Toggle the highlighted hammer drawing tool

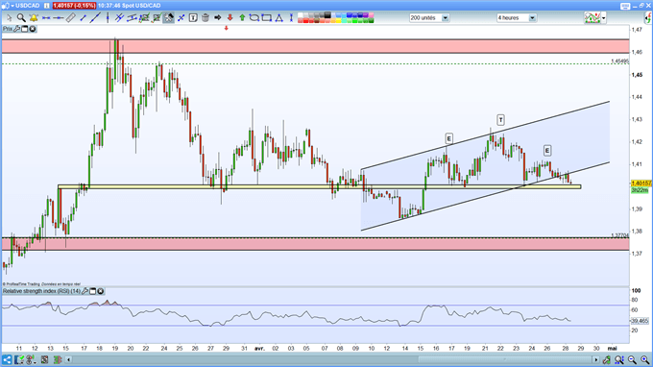coord(168,18)
